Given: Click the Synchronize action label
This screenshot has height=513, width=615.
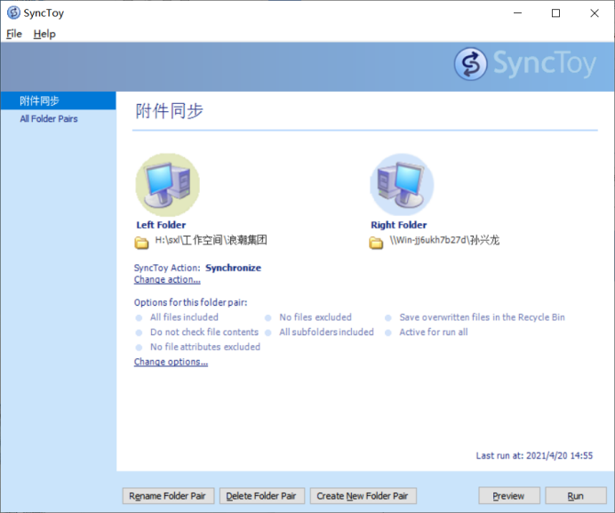Looking at the screenshot, I should (x=234, y=269).
